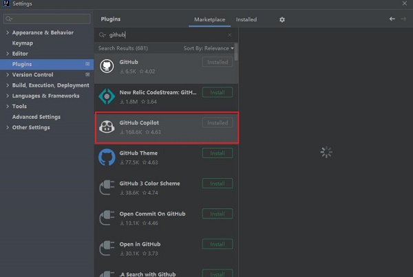Screen dimensions: 413x277
Task: Click the GitHub Theme plugin icon
Action: [107, 157]
